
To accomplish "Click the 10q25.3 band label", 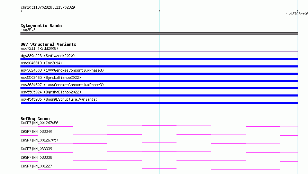I will [x=28, y=30].
